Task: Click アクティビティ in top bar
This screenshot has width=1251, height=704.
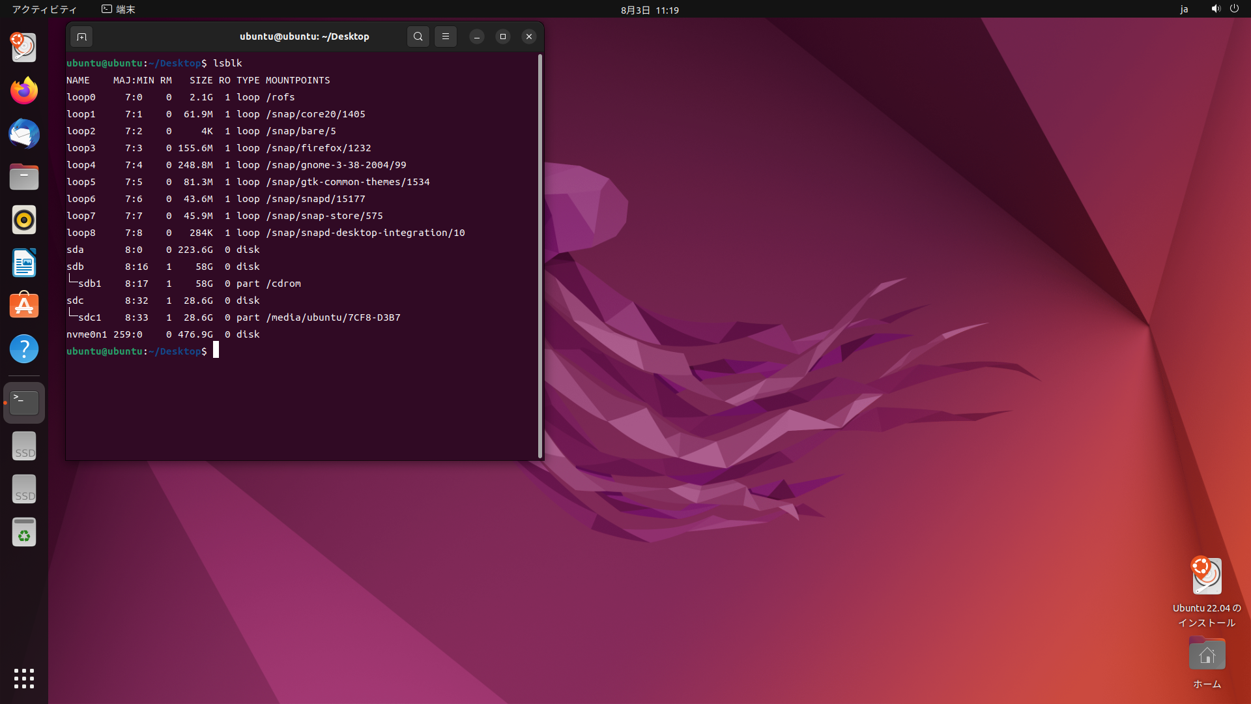Action: pos(44,9)
